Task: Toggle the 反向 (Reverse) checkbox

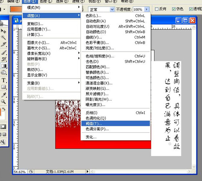Action: (156, 9)
